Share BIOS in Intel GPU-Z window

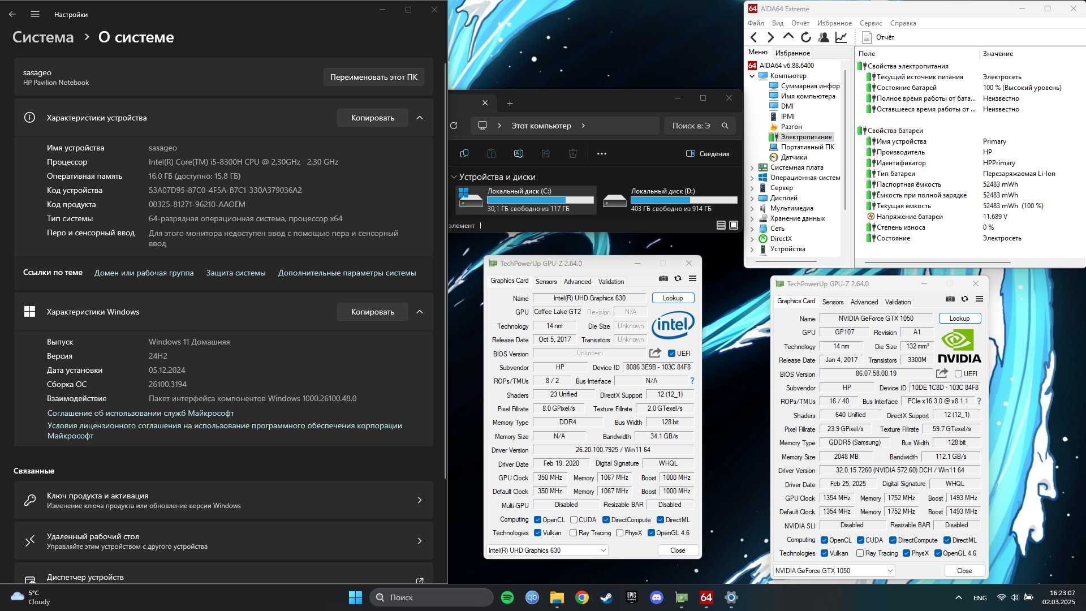pyautogui.click(x=655, y=353)
